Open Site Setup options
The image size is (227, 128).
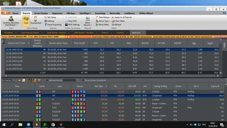coord(50,17)
